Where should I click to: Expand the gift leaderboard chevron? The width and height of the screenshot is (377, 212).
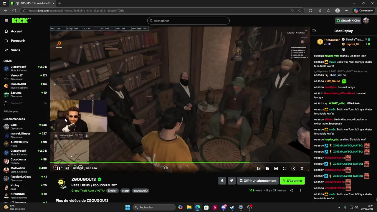[343, 50]
